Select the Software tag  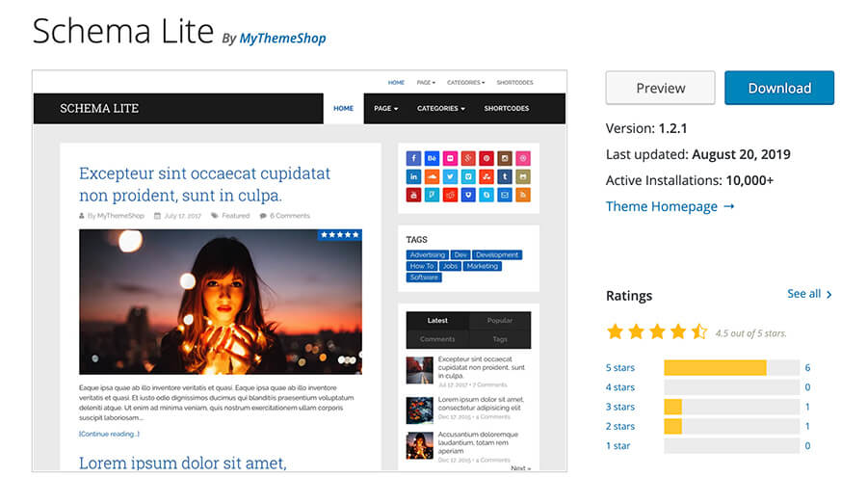424,278
